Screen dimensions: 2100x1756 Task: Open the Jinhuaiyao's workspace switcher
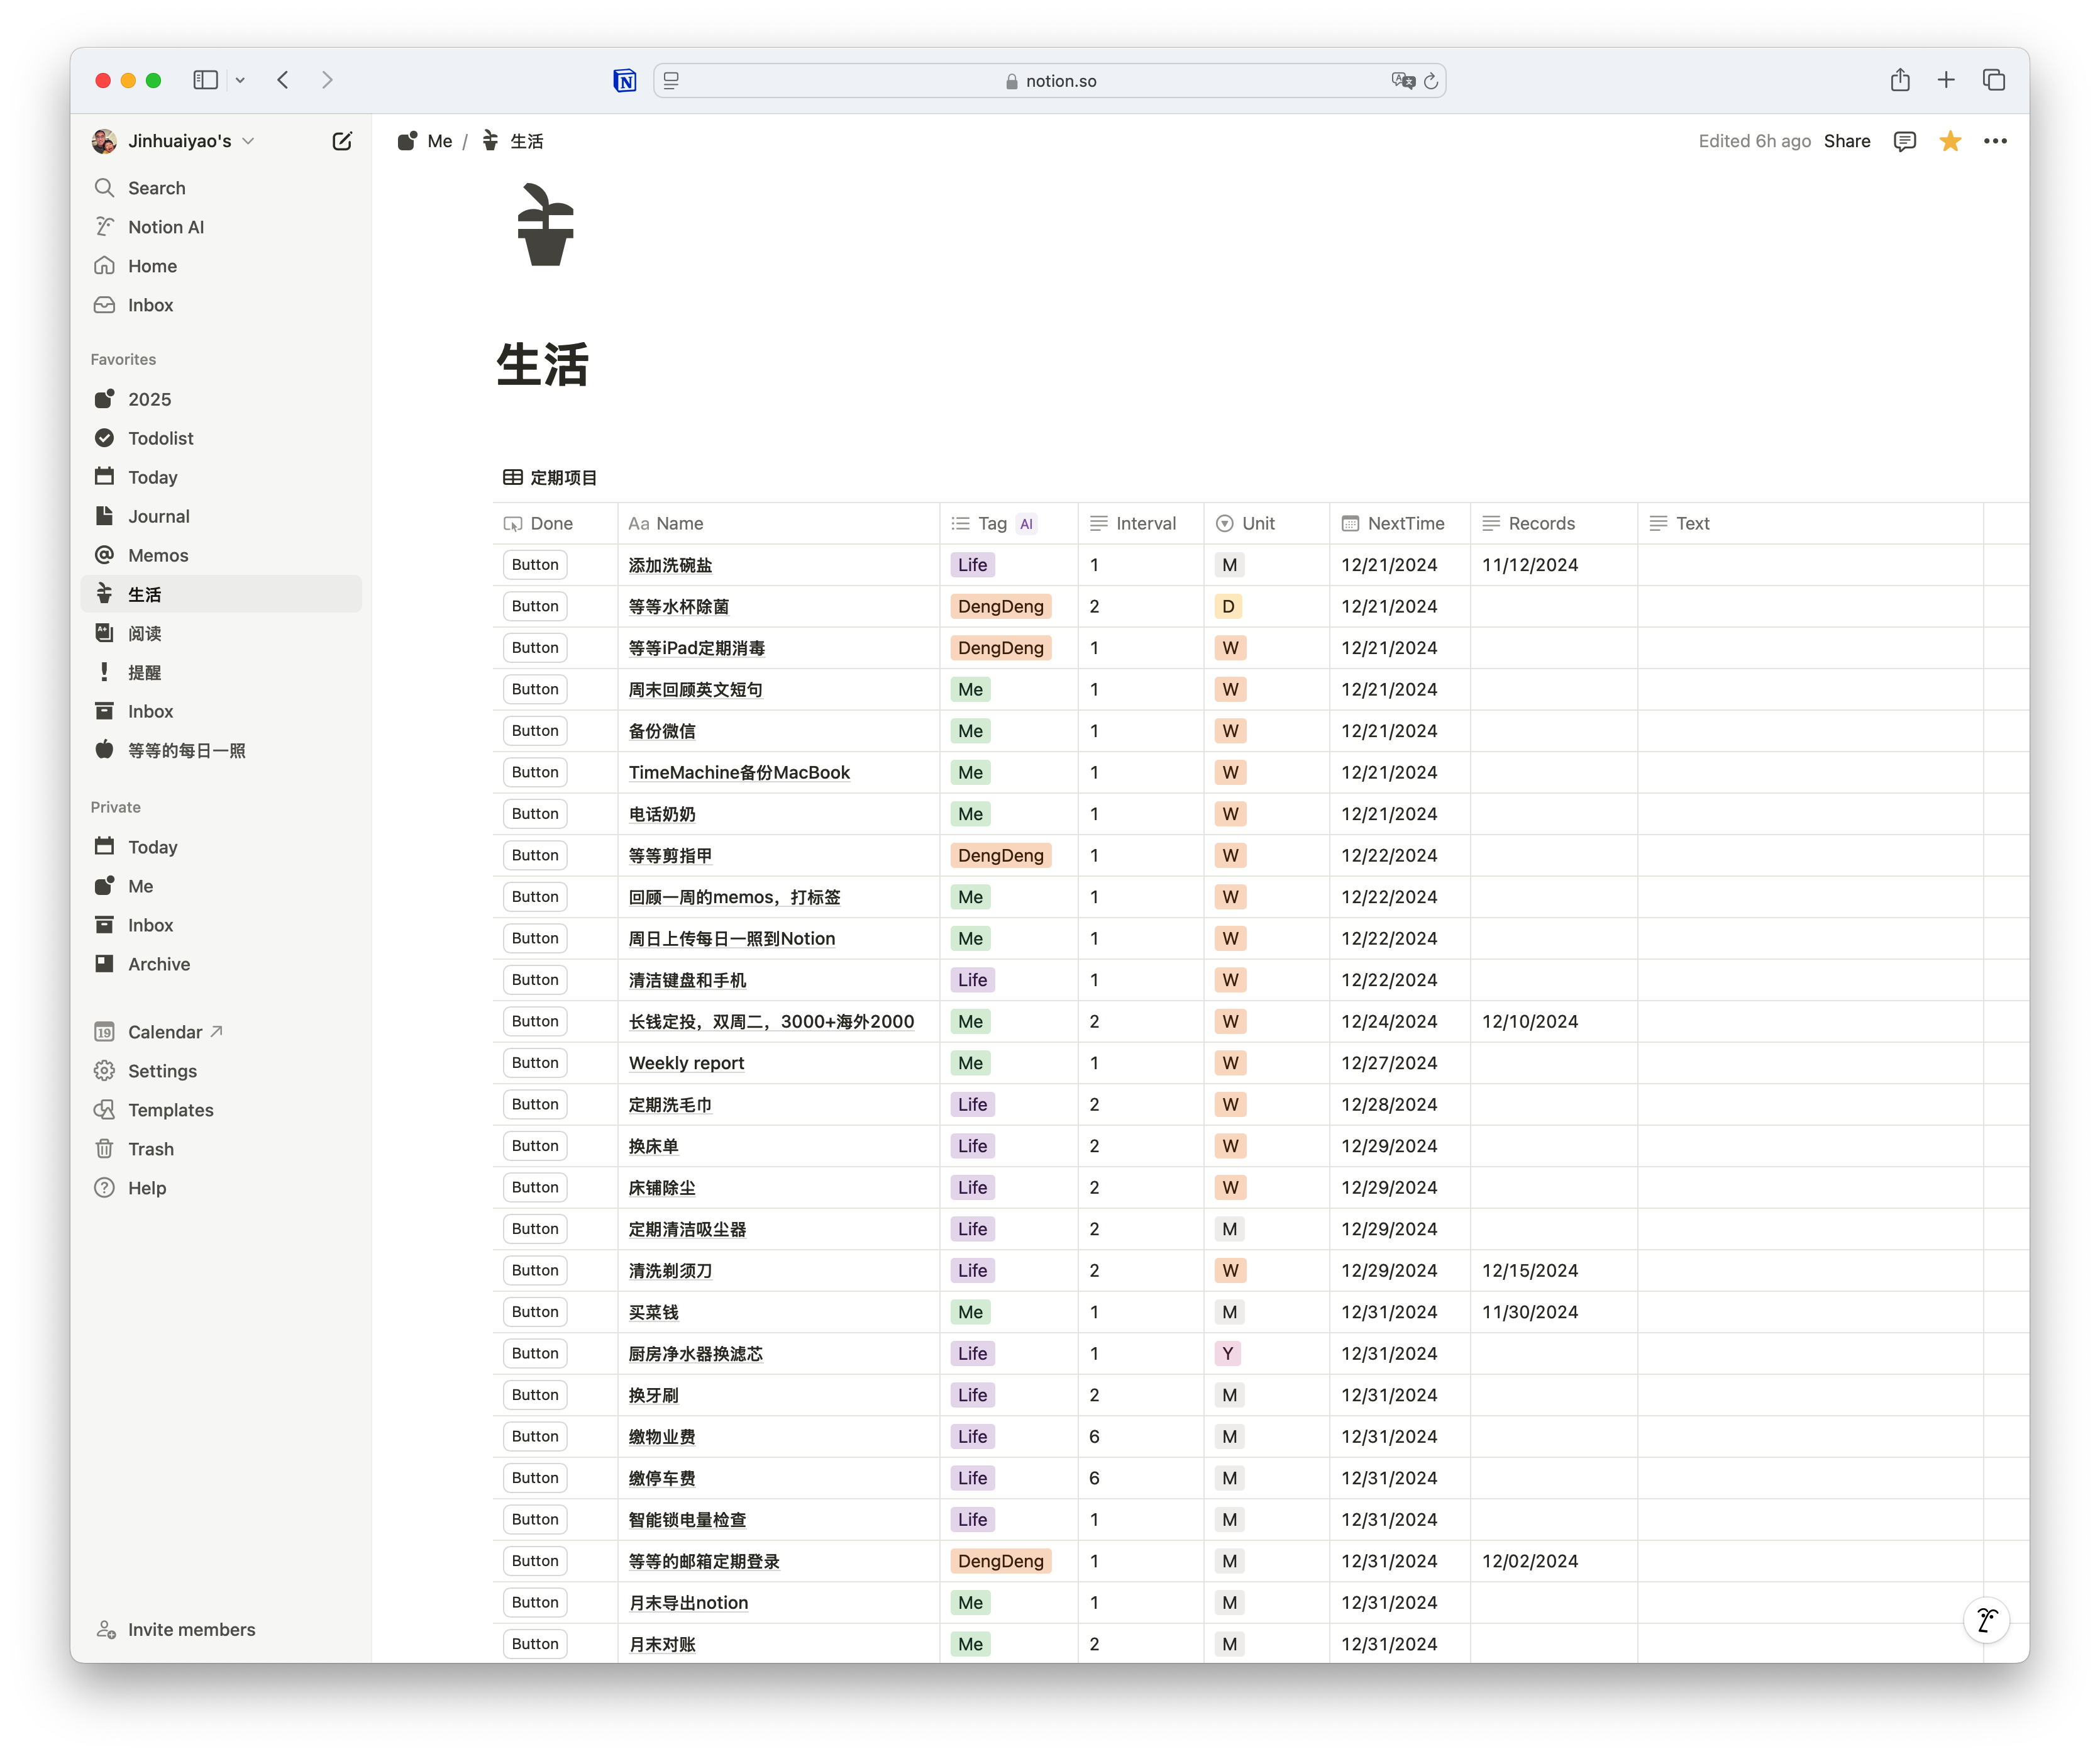[173, 141]
